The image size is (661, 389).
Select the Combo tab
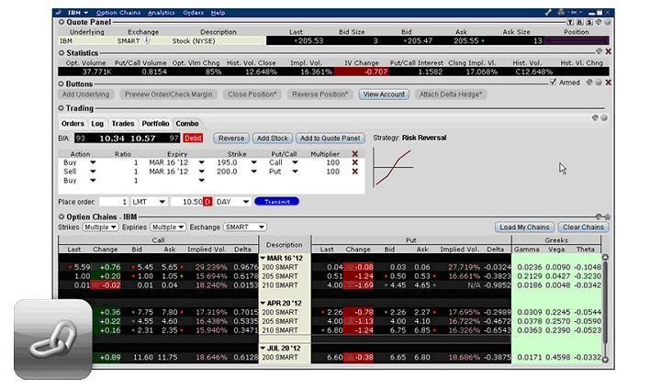(x=187, y=124)
